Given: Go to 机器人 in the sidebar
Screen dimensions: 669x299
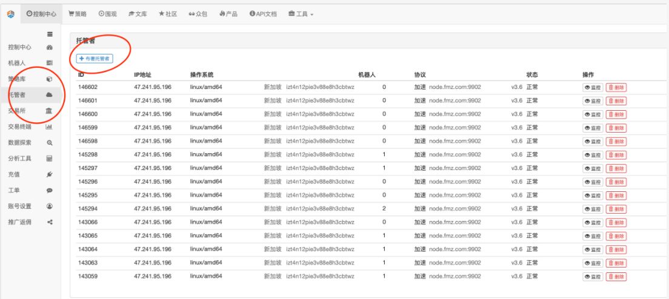Looking at the screenshot, I should (x=17, y=63).
